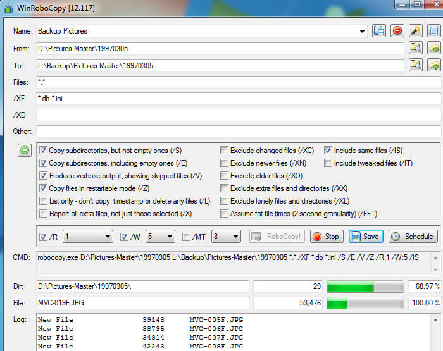Viewport: 443px width, 351px height.
Task: Click the Dir progress bar at 68.97%
Action: [365, 286]
